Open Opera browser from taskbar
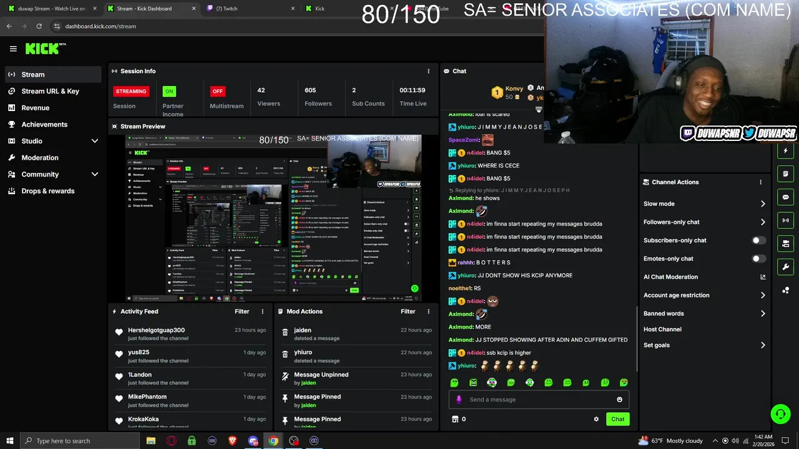This screenshot has height=449, width=799. pyautogui.click(x=171, y=441)
